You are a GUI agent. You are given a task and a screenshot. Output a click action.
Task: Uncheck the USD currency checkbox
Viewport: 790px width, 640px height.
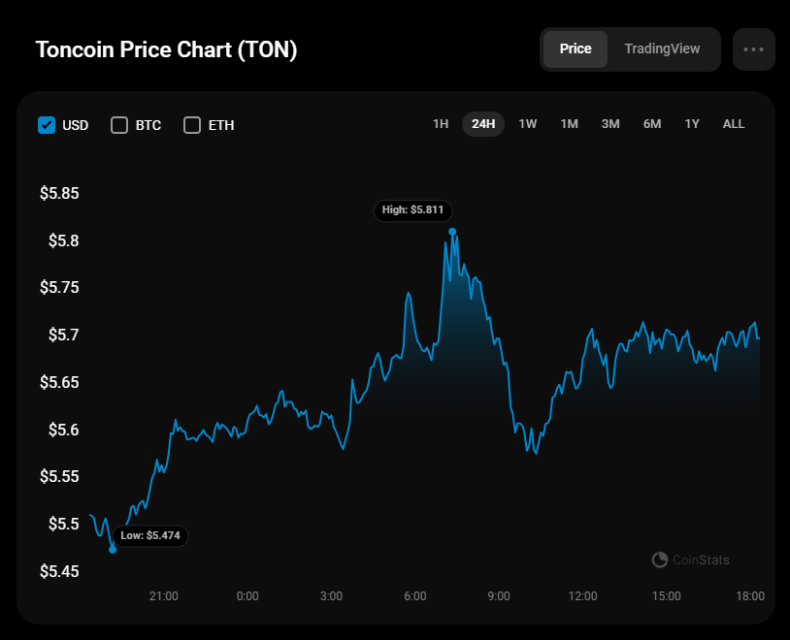(x=47, y=125)
